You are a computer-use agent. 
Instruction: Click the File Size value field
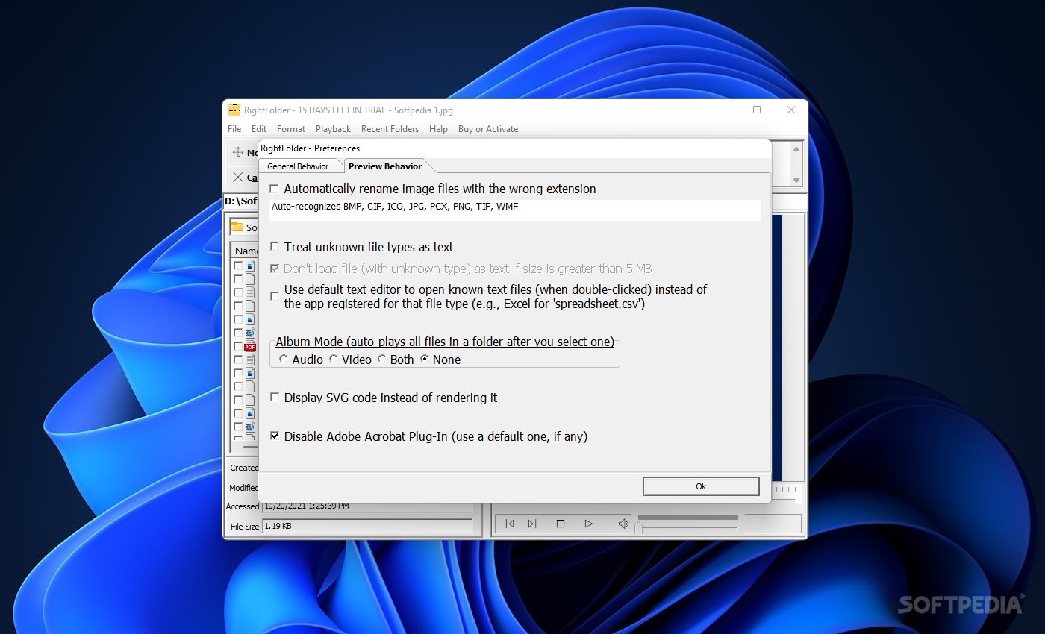(x=367, y=526)
